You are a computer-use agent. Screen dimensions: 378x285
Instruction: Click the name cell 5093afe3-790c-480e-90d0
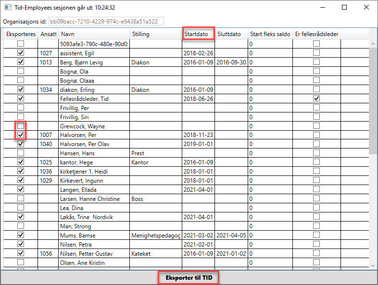coord(94,44)
